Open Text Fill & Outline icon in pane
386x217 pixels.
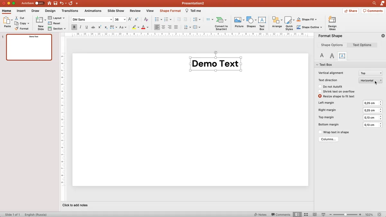(322, 56)
